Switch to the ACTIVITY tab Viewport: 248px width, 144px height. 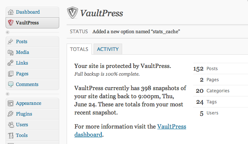108,49
